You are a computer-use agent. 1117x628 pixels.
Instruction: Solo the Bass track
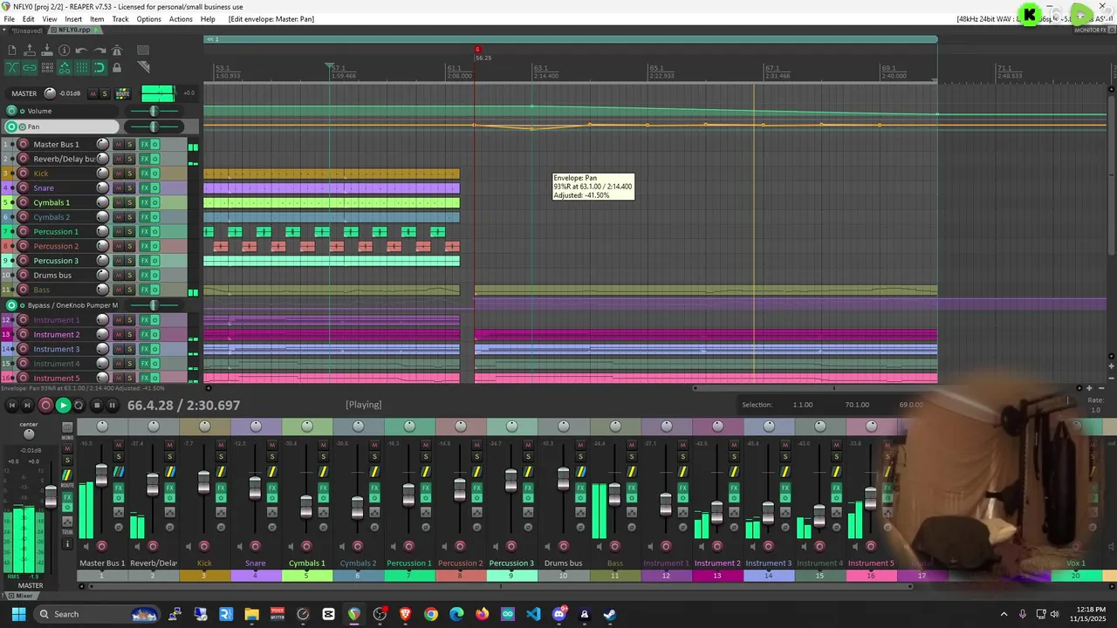(130, 290)
